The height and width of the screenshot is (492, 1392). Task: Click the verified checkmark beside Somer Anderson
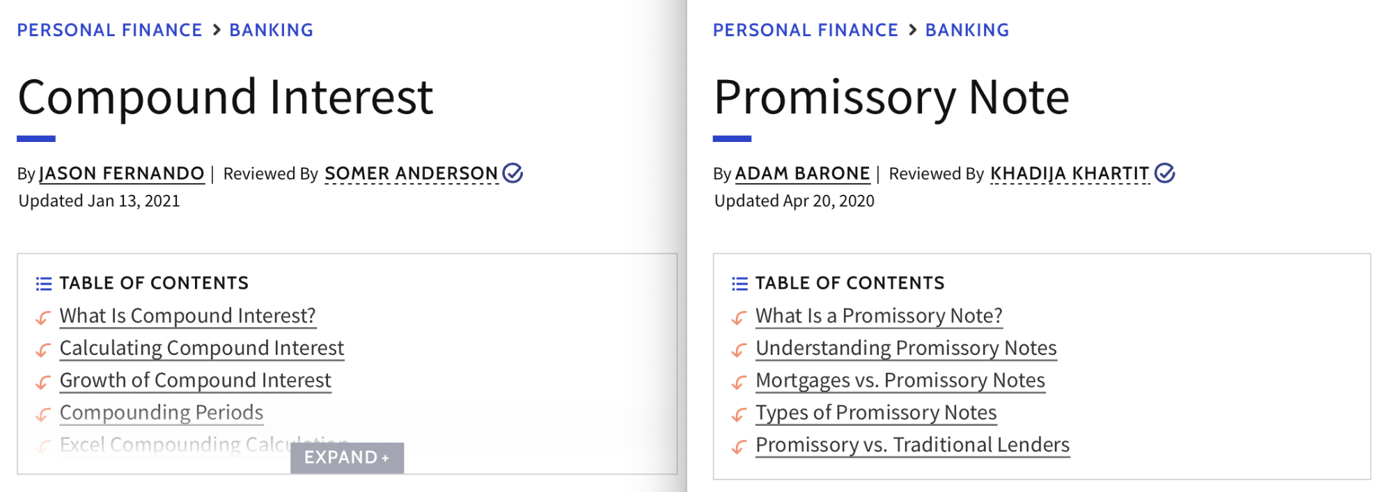click(x=513, y=173)
